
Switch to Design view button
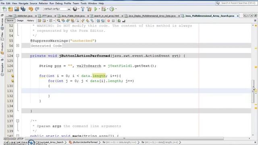click(20, 21)
